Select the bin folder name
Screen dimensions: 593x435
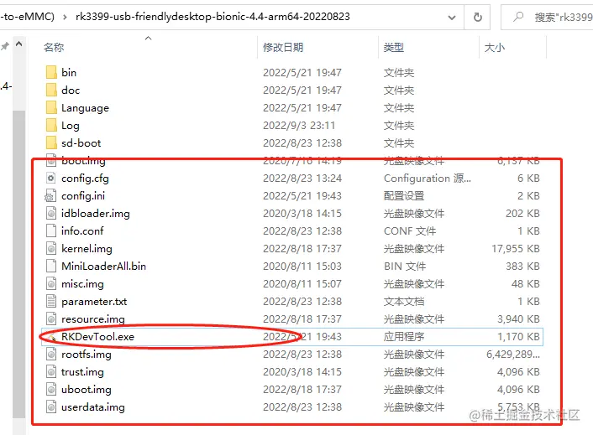click(x=69, y=72)
